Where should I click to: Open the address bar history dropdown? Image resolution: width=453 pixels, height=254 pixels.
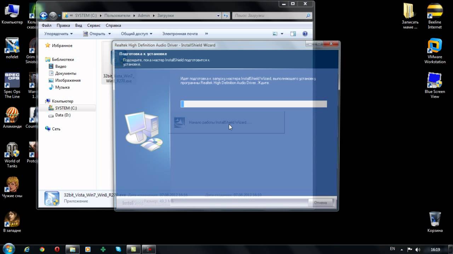[218, 16]
